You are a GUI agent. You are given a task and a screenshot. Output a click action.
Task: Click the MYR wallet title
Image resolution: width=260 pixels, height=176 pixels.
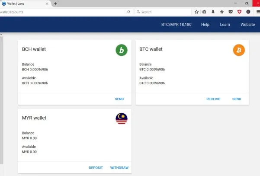34,118
